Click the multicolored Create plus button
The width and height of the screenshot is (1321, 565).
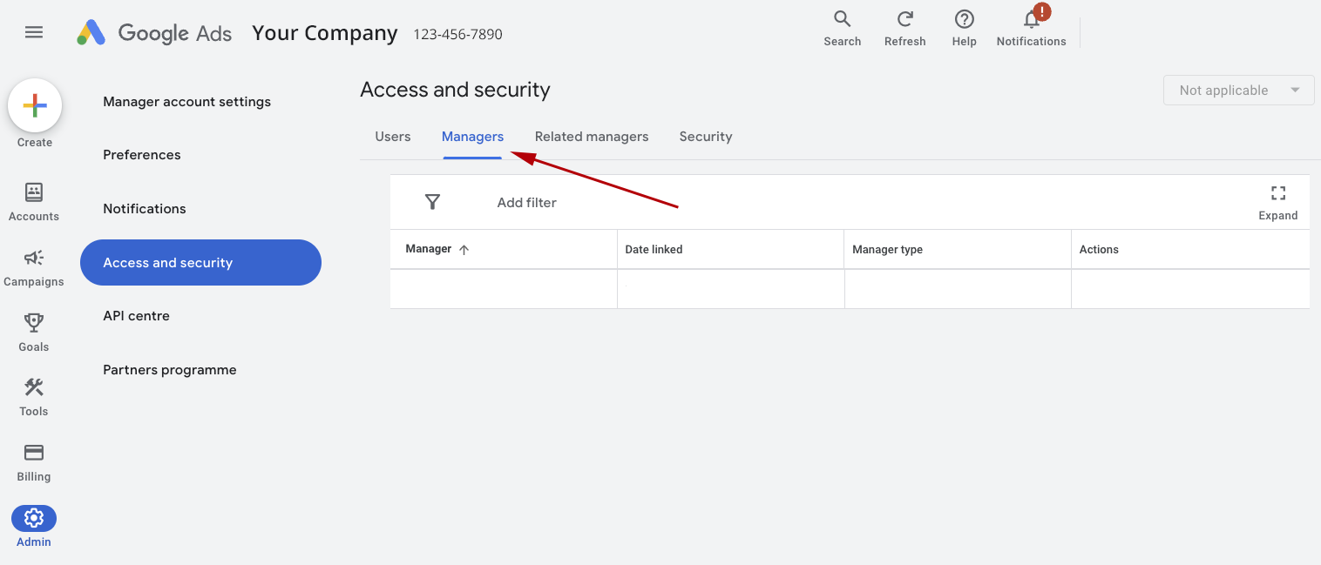[35, 106]
